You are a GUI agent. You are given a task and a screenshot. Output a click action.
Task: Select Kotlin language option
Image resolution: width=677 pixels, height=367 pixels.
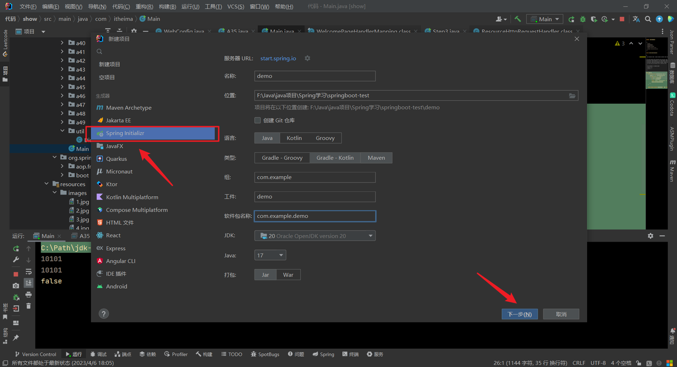294,138
